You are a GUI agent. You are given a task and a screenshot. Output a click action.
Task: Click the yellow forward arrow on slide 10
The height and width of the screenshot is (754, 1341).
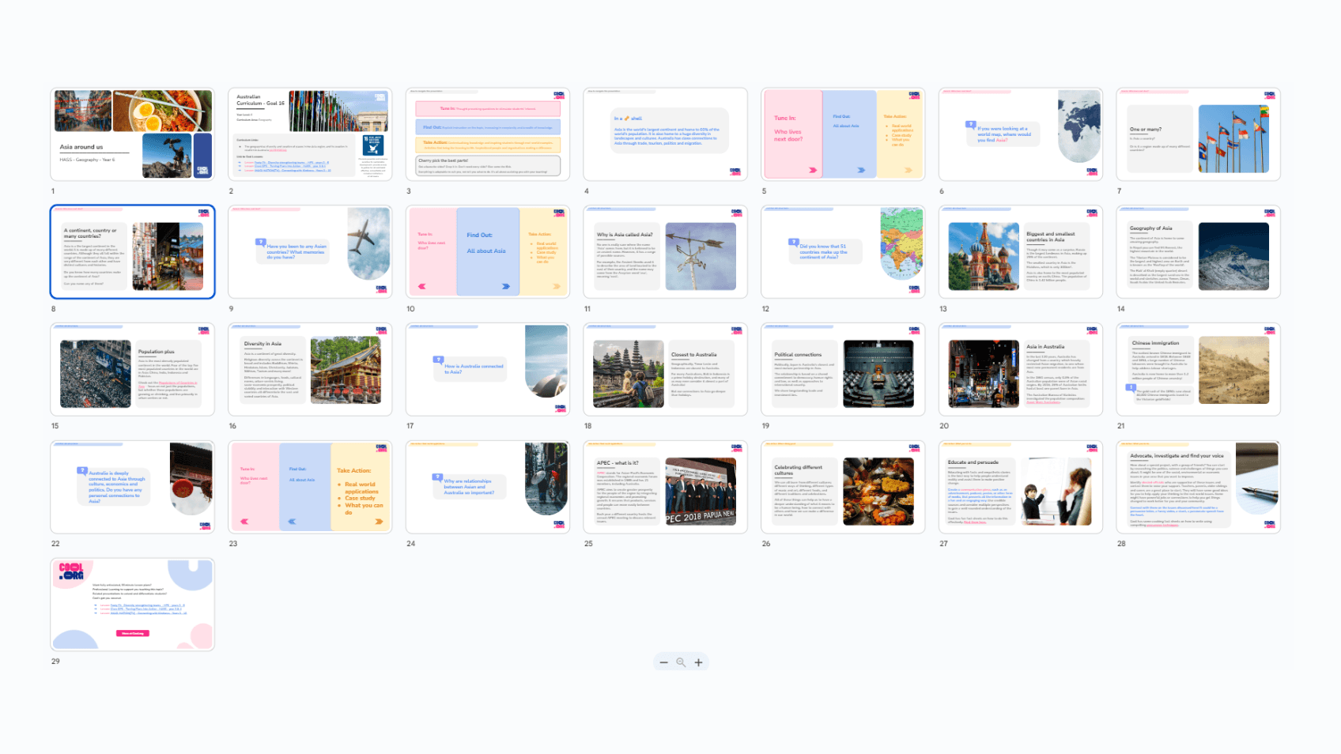coord(556,286)
